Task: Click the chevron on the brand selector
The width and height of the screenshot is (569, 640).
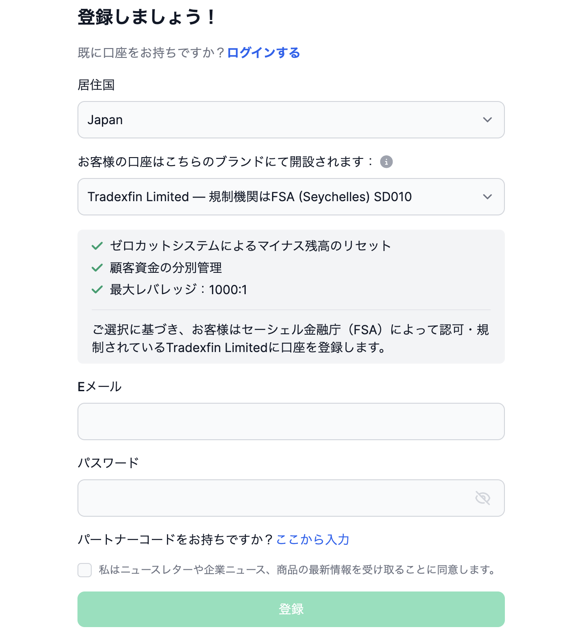Action: 487,197
